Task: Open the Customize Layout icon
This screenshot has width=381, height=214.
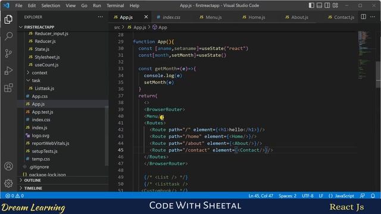Action: pos(335,5)
